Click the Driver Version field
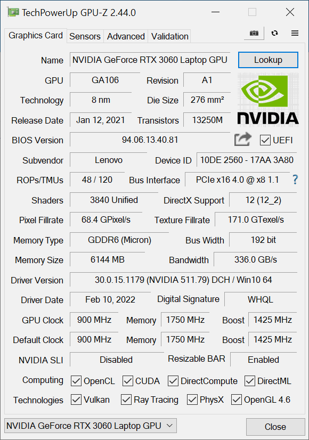This screenshot has height=440, width=309. point(183,280)
